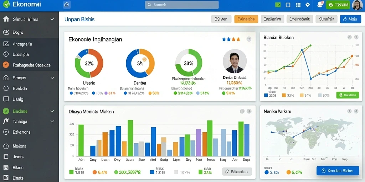Click the Ekononvi logo icon
Screen dimensions: 365x182
(6, 4)
